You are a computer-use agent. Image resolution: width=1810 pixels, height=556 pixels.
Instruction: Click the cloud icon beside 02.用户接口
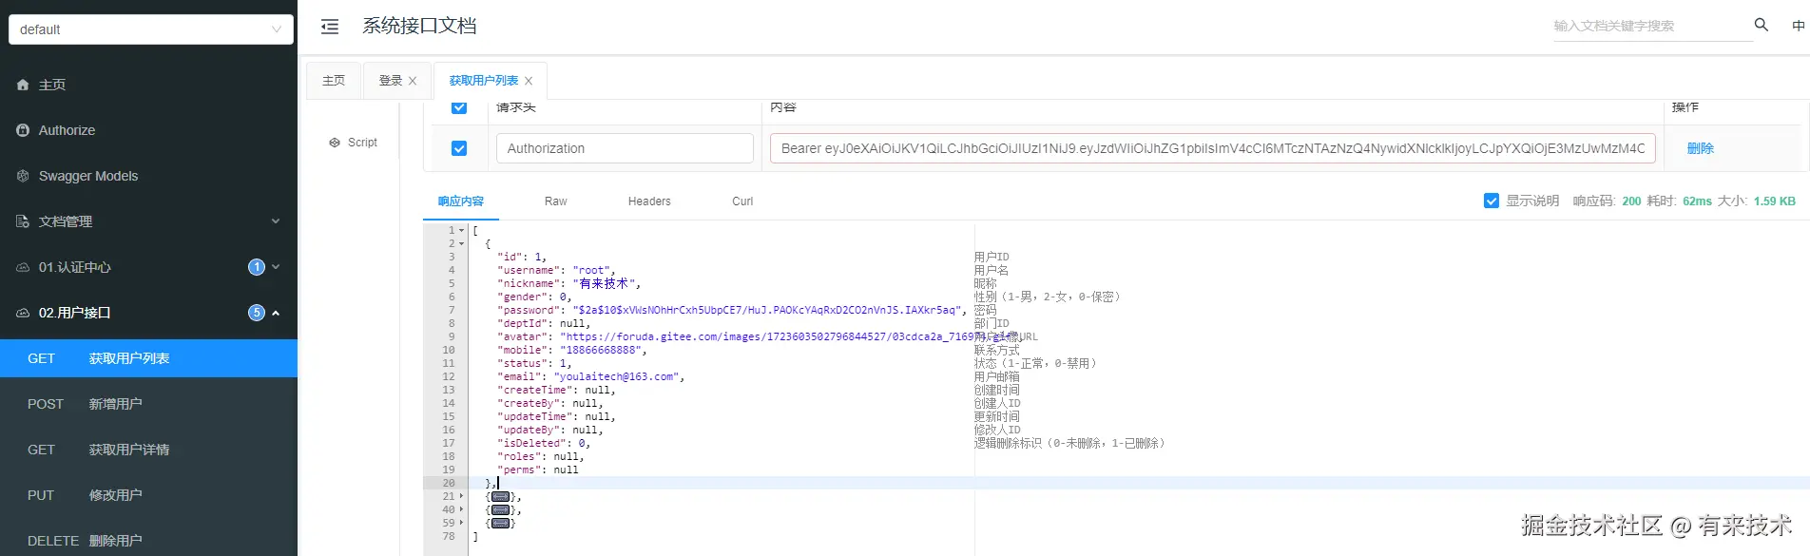[x=23, y=313]
